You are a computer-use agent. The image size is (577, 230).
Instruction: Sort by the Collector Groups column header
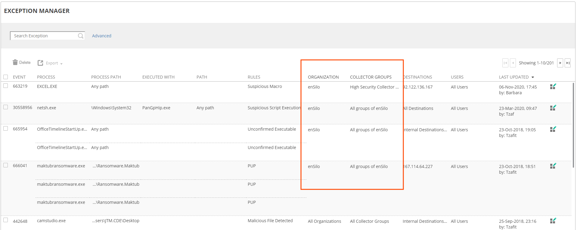click(371, 77)
